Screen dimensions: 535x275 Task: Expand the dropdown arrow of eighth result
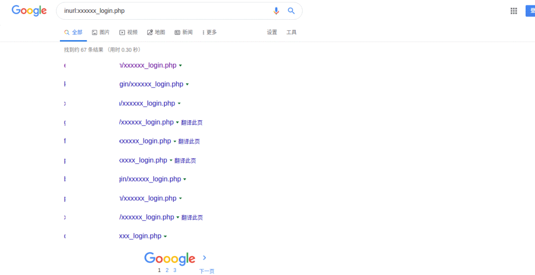180,198
